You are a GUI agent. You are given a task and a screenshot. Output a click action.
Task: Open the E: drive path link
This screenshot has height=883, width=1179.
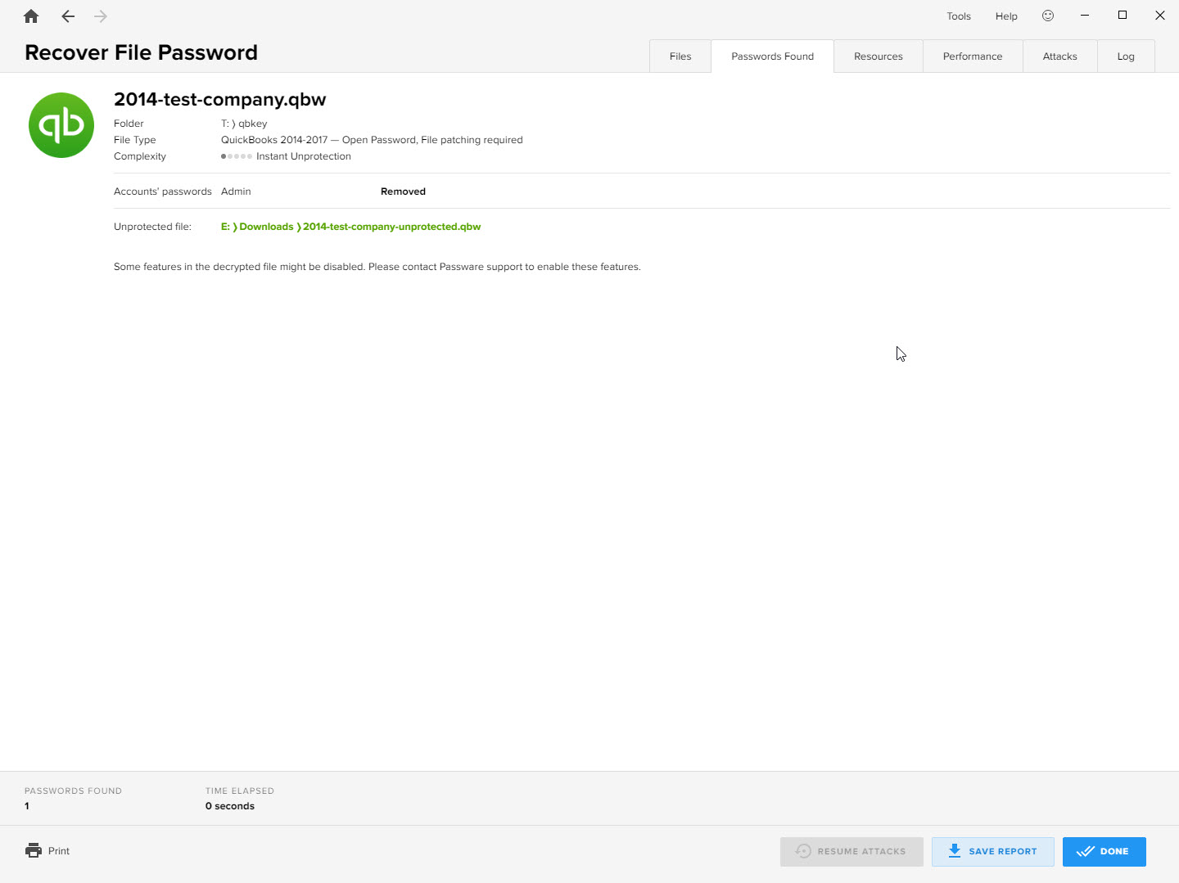[225, 227]
